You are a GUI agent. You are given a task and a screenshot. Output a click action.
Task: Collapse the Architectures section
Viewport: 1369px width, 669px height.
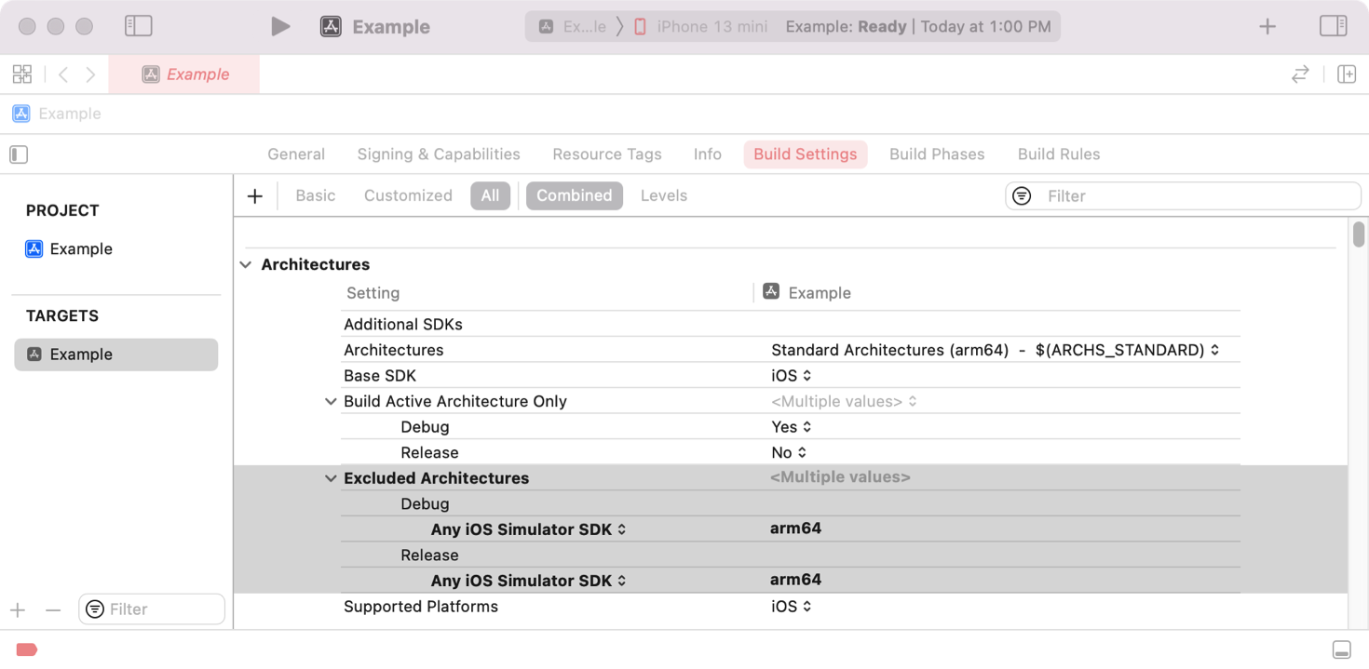pos(246,265)
